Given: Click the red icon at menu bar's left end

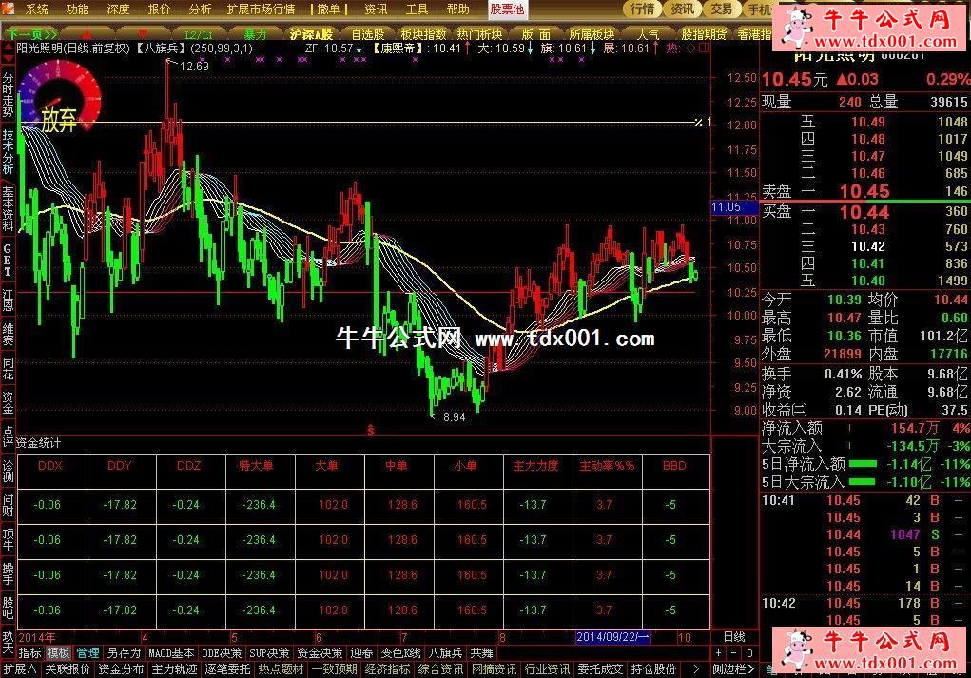Looking at the screenshot, I should click(x=10, y=10).
